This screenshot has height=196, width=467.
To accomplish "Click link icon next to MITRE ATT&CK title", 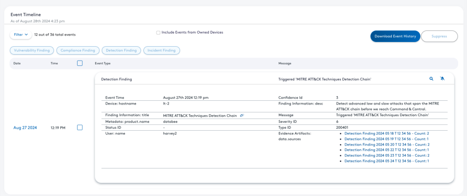I will tap(242, 115).
